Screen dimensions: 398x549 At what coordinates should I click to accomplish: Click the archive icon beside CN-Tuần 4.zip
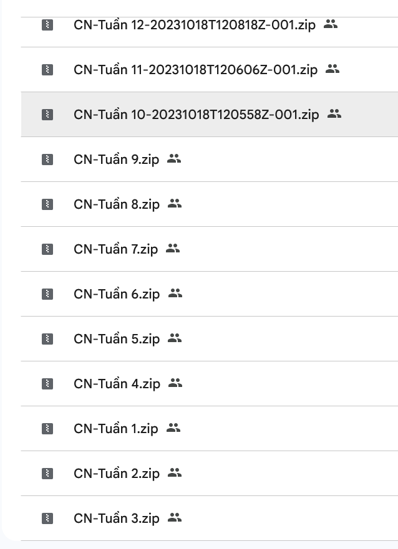47,384
